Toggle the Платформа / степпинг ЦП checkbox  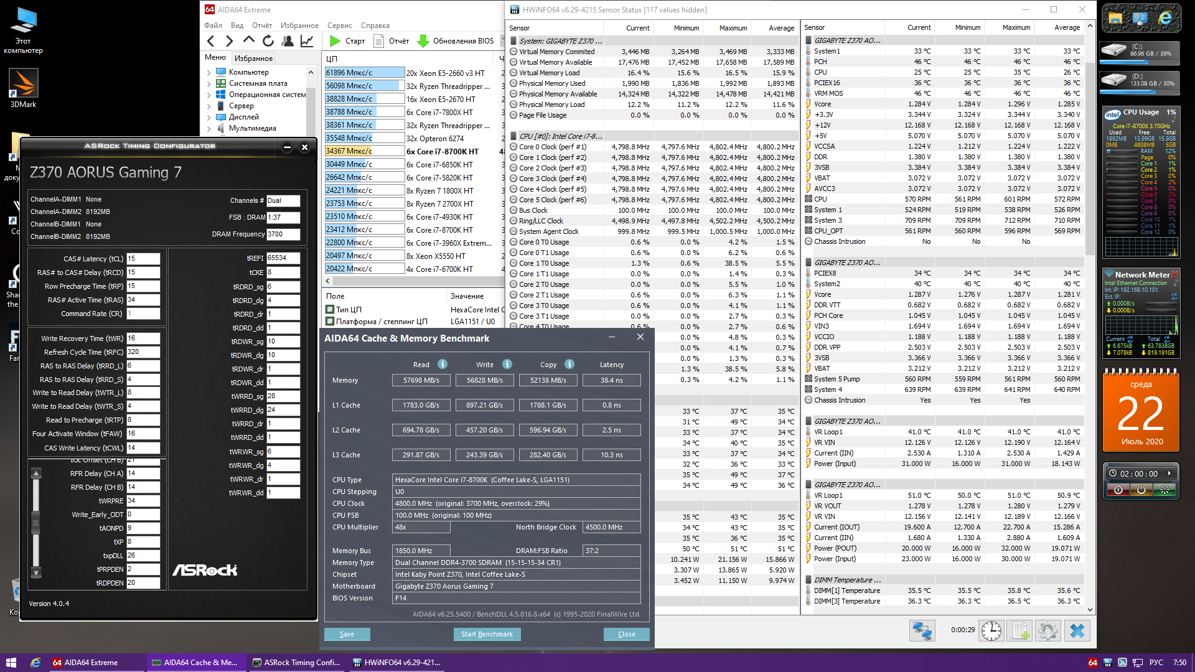pos(330,322)
